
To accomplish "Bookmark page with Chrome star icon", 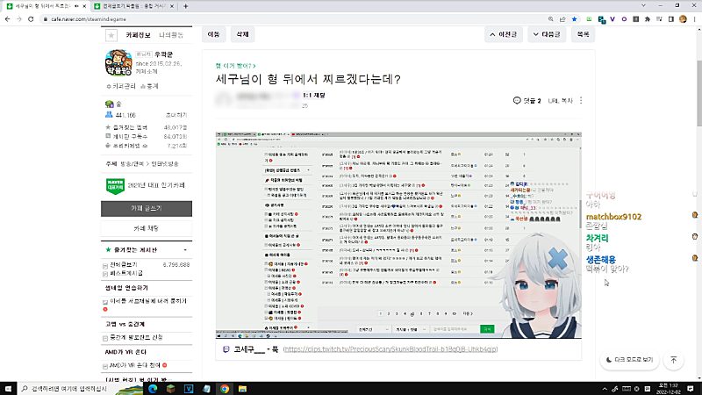I will [x=574, y=18].
